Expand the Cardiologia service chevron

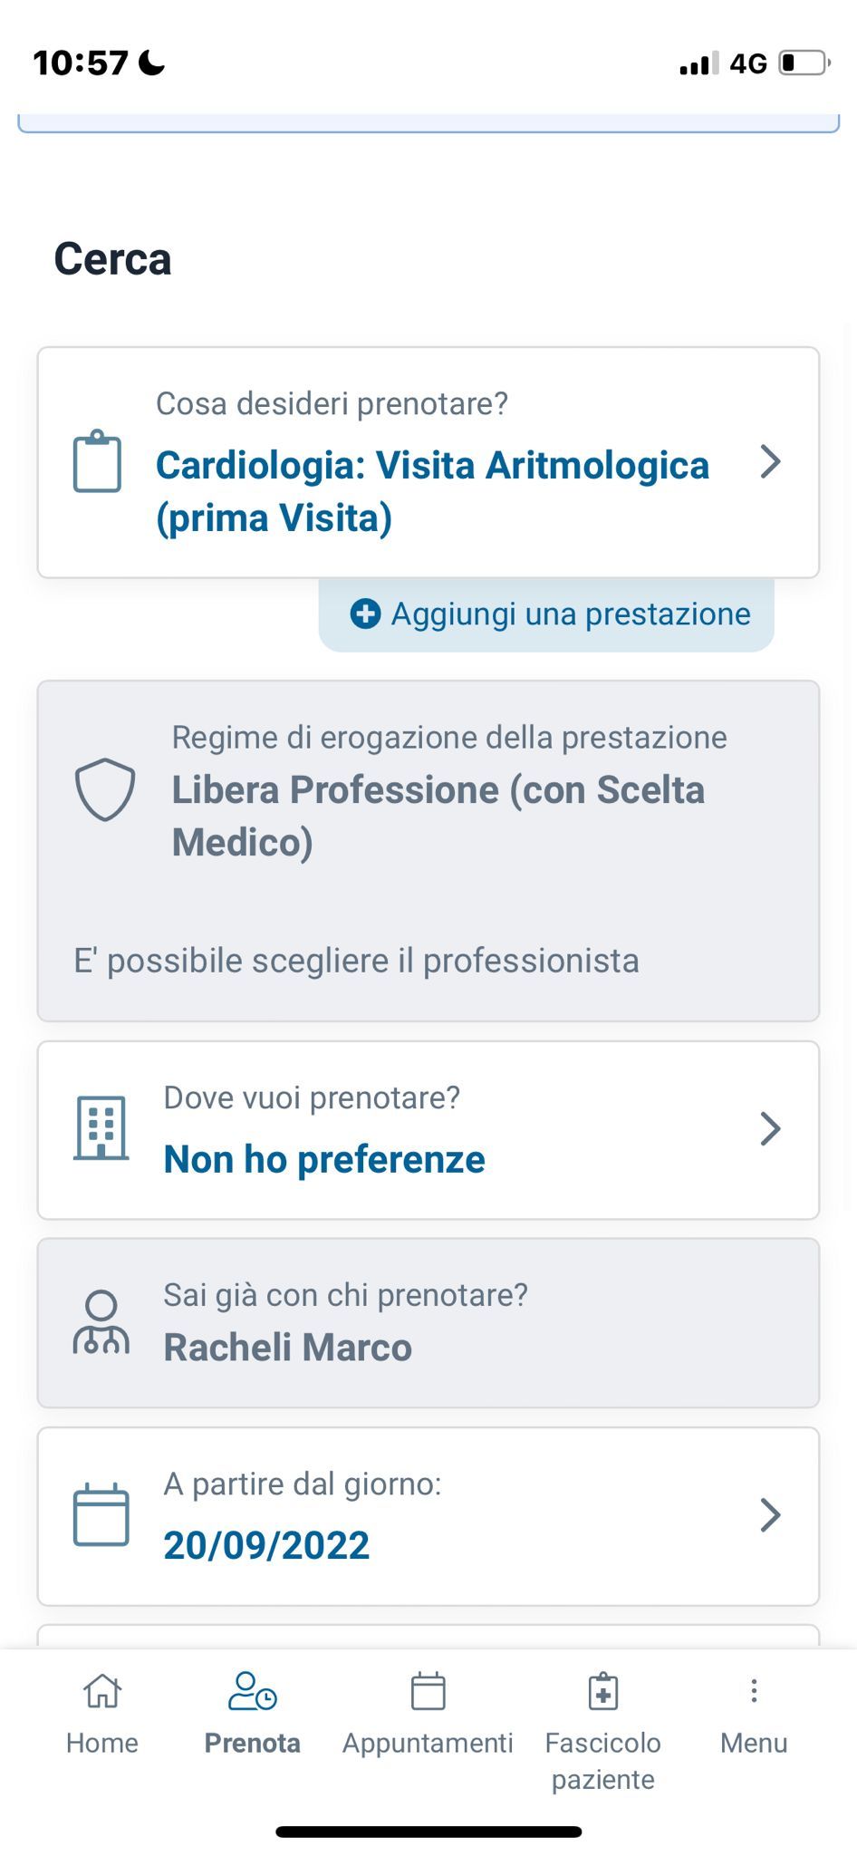770,462
